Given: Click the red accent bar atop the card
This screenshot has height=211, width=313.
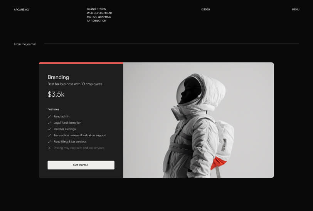Looking at the screenshot, I should click(x=81, y=63).
